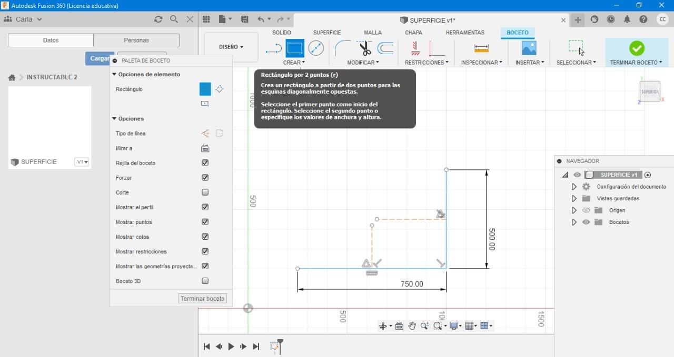
Task: Toggle Mostrar las geometrías proyectadas checkbox
Action: 205,266
